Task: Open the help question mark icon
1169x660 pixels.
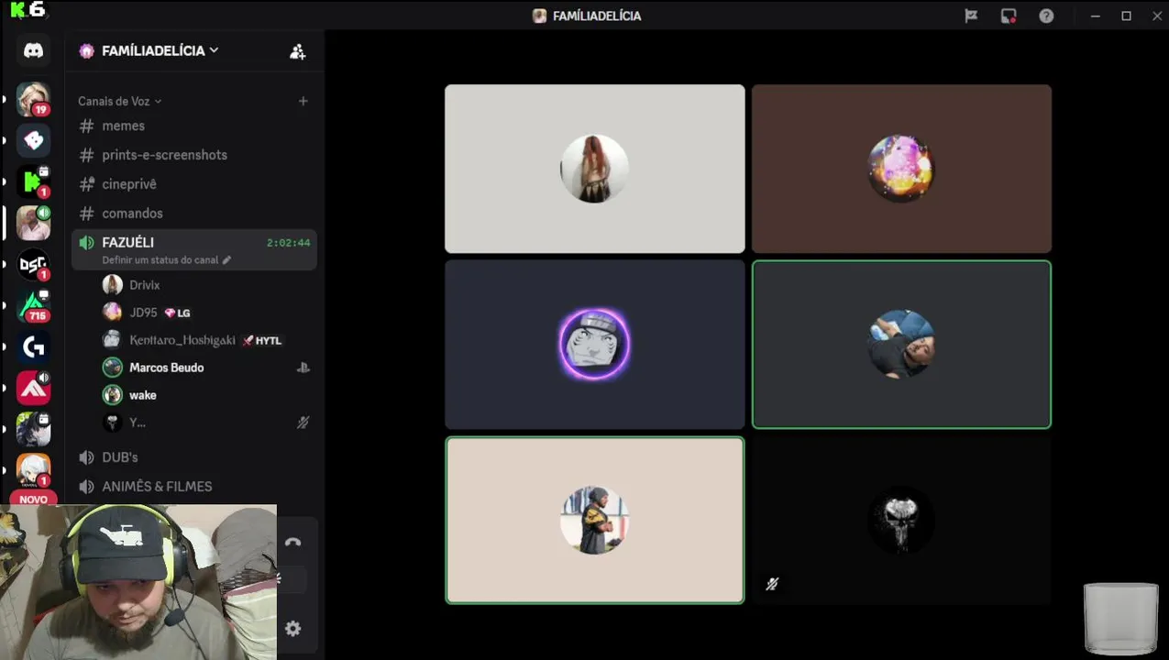Action: (x=1046, y=16)
